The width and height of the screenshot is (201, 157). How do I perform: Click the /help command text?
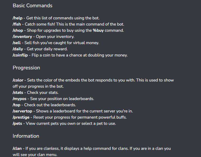(x=18, y=18)
